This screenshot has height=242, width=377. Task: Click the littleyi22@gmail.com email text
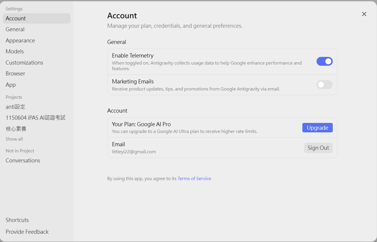tap(134, 152)
